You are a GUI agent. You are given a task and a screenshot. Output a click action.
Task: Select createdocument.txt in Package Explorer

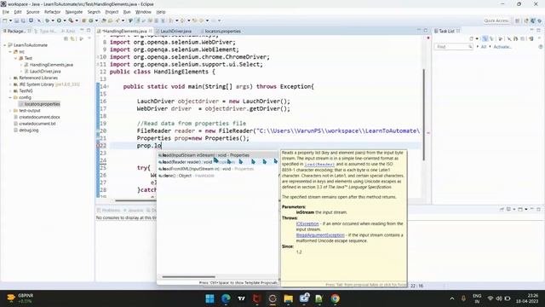(x=37, y=124)
